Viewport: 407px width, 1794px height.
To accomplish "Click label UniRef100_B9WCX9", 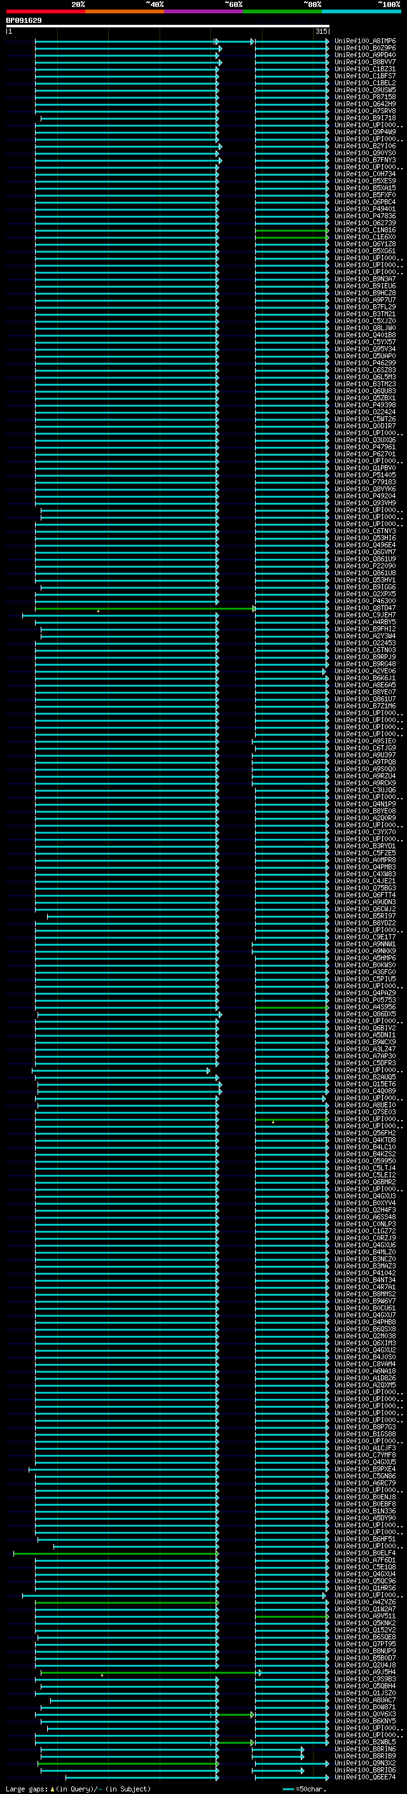I will pyautogui.click(x=364, y=1042).
